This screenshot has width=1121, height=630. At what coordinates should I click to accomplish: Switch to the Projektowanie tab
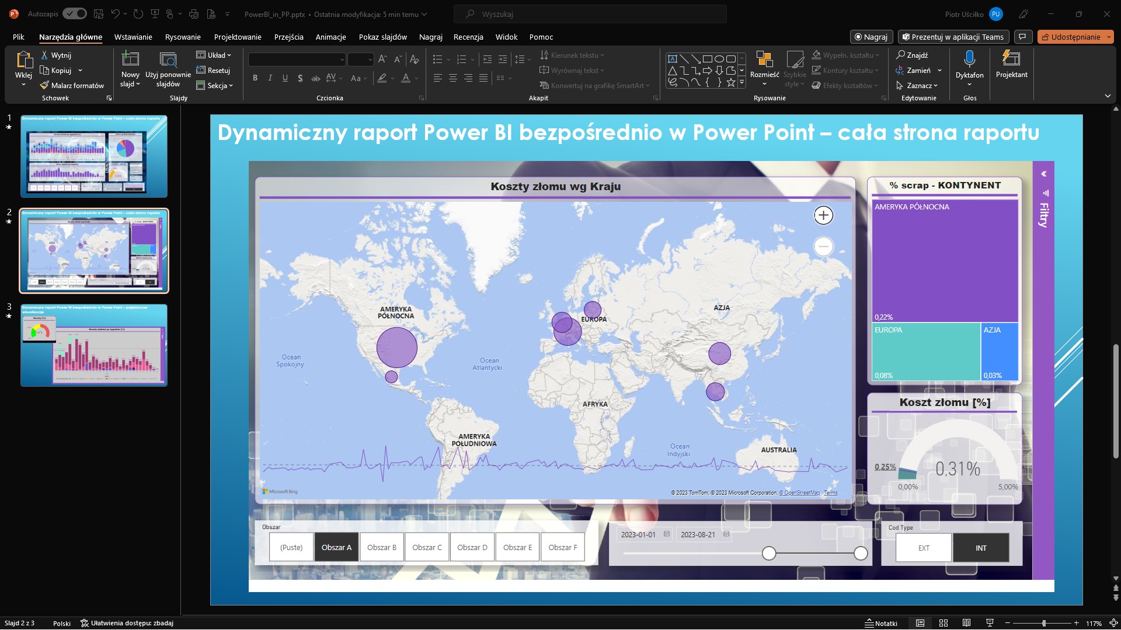pos(238,37)
